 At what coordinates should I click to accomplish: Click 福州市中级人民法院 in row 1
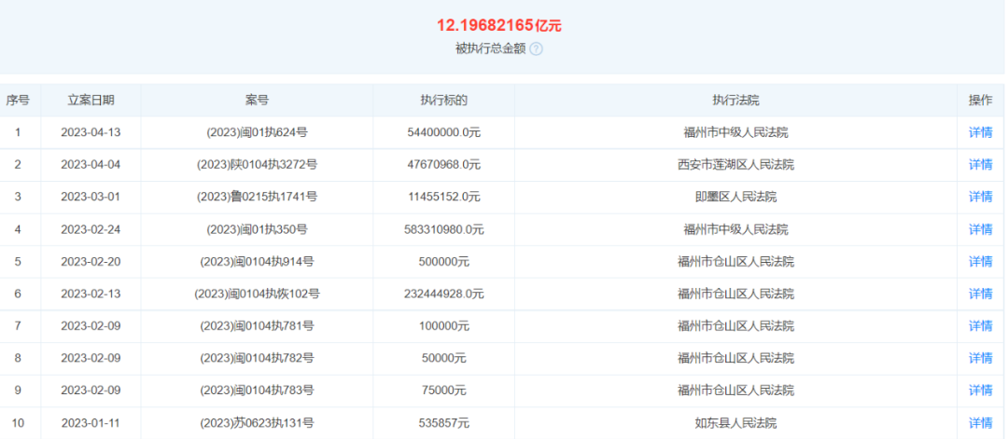735,133
